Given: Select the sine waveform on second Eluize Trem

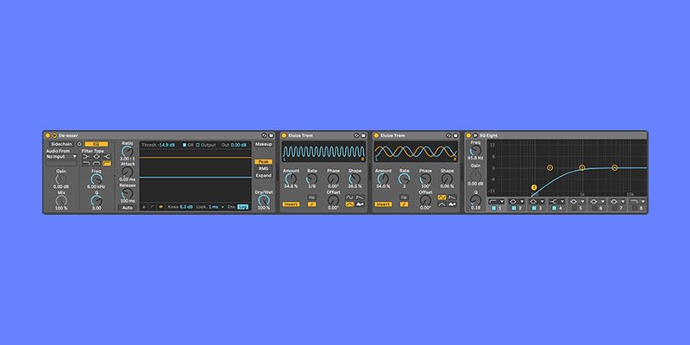Looking at the screenshot, I should point(442,198).
